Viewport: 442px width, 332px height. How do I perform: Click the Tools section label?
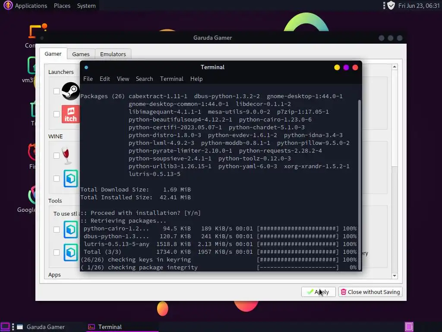tap(55, 201)
